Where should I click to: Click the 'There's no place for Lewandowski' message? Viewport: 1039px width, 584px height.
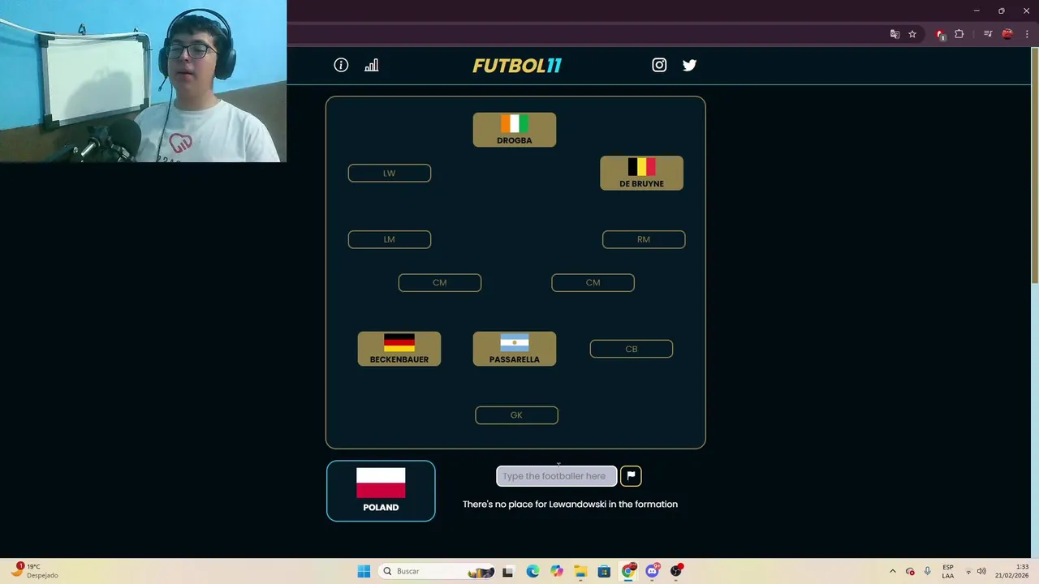(570, 505)
